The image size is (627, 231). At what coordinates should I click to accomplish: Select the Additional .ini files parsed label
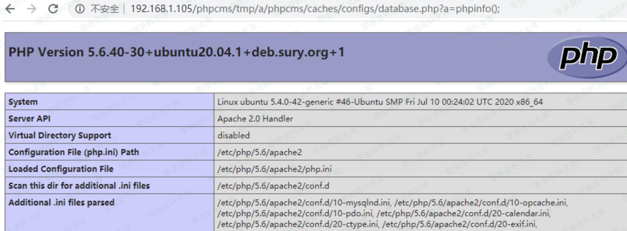[x=61, y=202]
